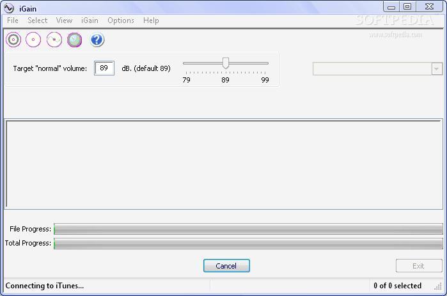
Task: Click the 'Target "normal" volume:' label
Action: pyautogui.click(x=50, y=68)
